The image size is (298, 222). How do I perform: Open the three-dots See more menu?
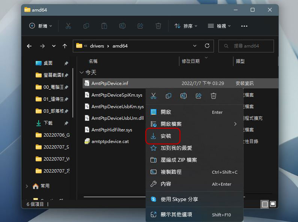tap(244, 26)
